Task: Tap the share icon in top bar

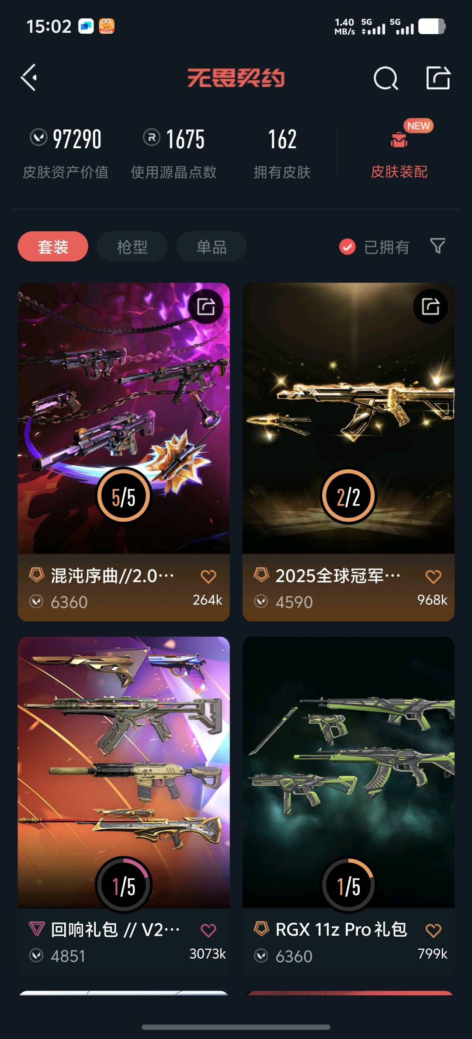Action: coord(438,78)
